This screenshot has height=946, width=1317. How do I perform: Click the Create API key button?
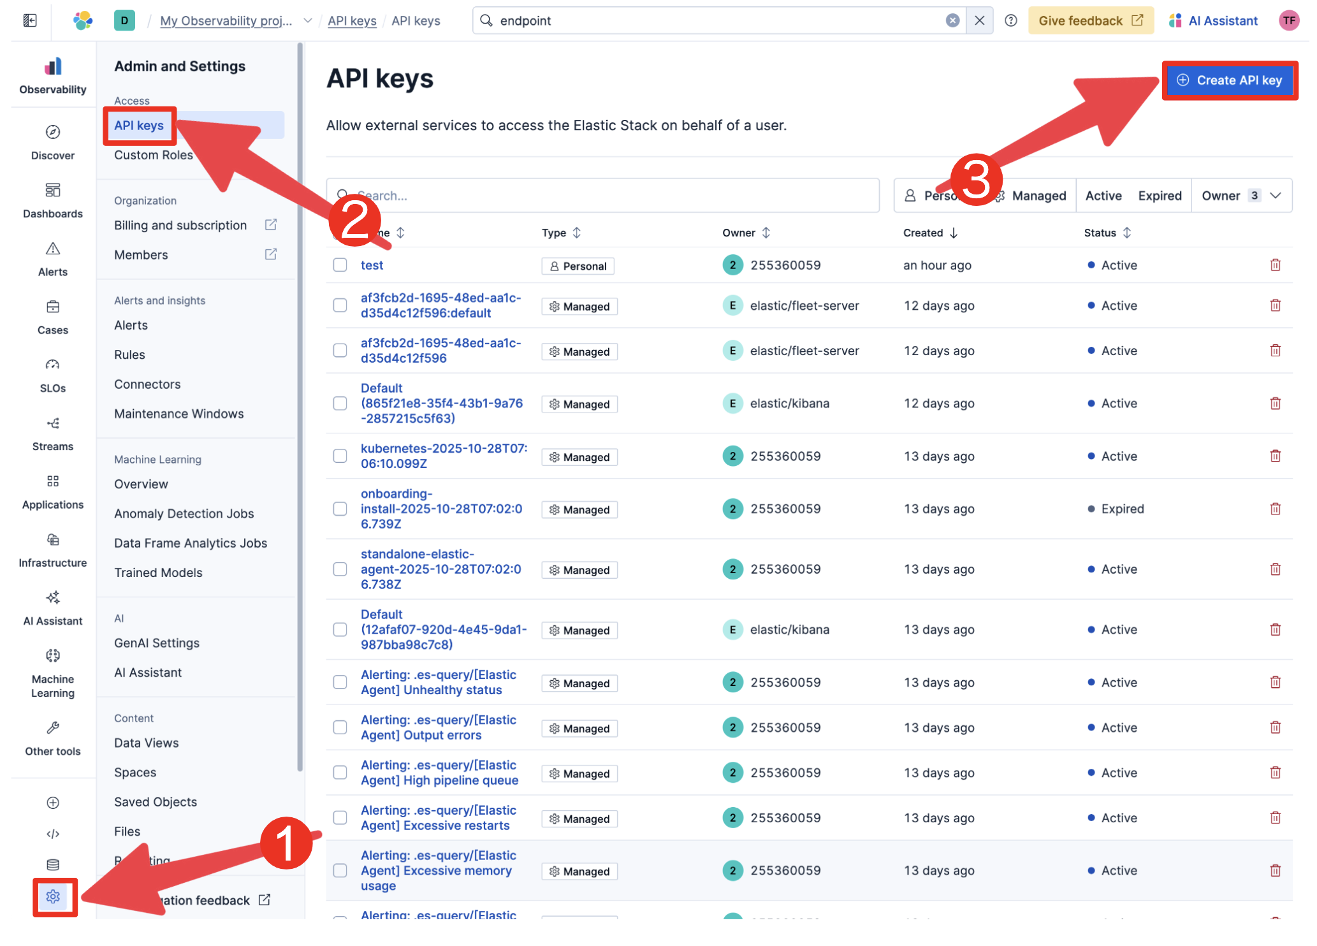[1230, 80]
